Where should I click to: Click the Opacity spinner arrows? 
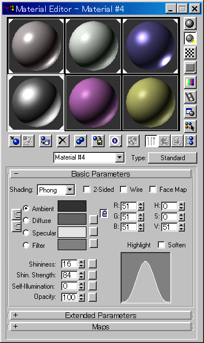pos(81,297)
